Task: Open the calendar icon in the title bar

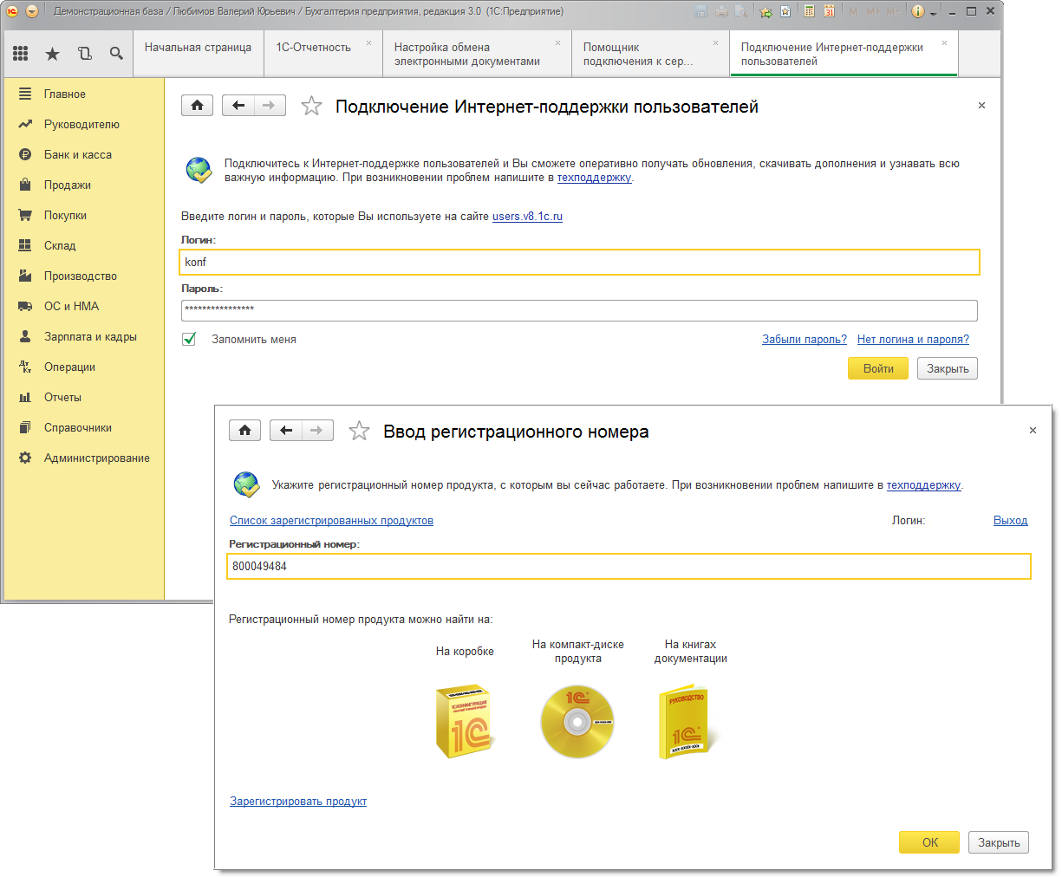Action: coord(830,11)
